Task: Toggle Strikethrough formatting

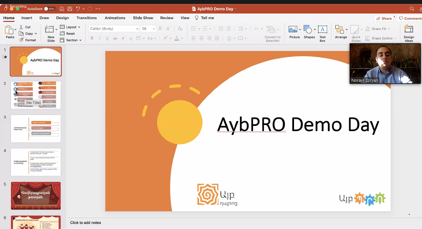Action: (x=115, y=38)
